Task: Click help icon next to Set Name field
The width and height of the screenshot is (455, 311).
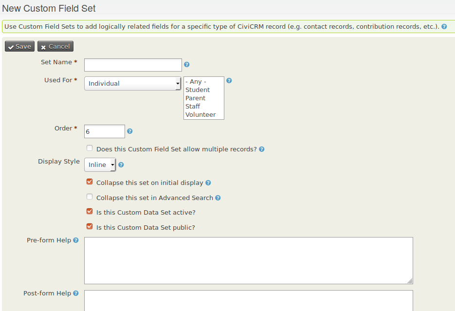Action: (187, 65)
